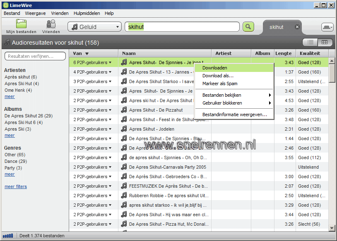Image resolution: width=337 pixels, height=241 pixels.
Task: Click music note icon of De Apres Skihut Starkoo row
Action: [x=124, y=81]
